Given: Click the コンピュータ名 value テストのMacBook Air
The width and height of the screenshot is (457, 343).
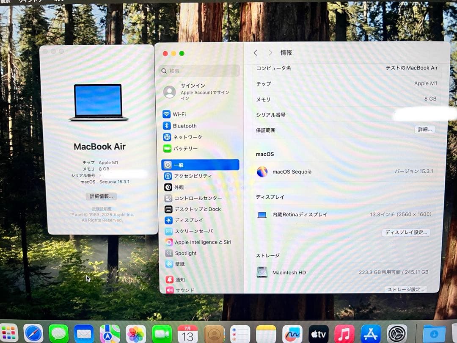Looking at the screenshot, I should click(x=411, y=68).
